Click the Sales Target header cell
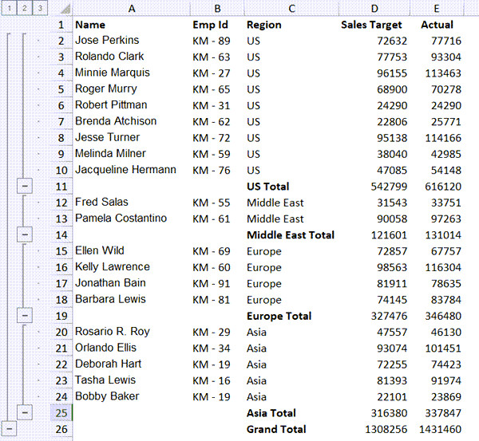Image resolution: width=479 pixels, height=441 pixels. (371, 24)
